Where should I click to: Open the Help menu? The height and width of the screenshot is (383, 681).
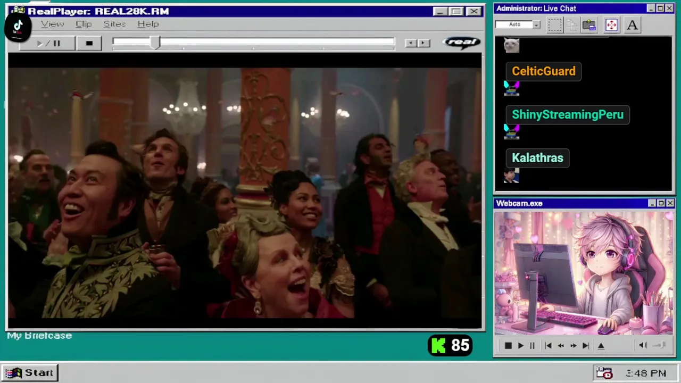coord(148,24)
